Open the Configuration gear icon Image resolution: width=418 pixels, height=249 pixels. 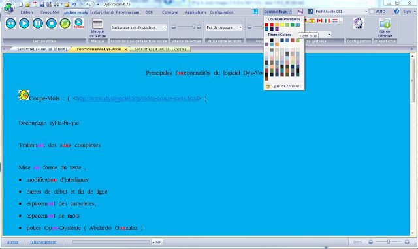coord(359,23)
